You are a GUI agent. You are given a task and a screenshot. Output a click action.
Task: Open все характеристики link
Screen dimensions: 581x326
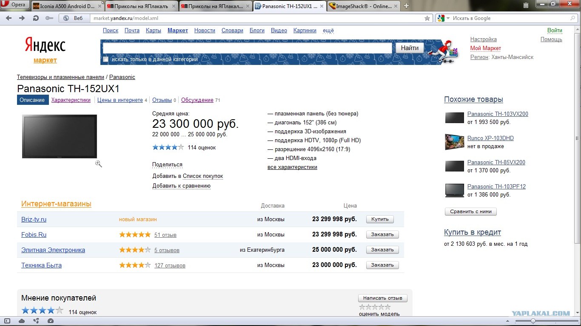[292, 167]
